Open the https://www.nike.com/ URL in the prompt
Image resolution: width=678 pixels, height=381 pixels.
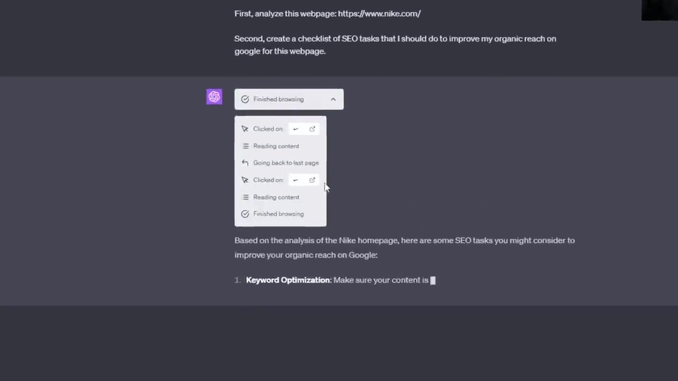tap(379, 14)
